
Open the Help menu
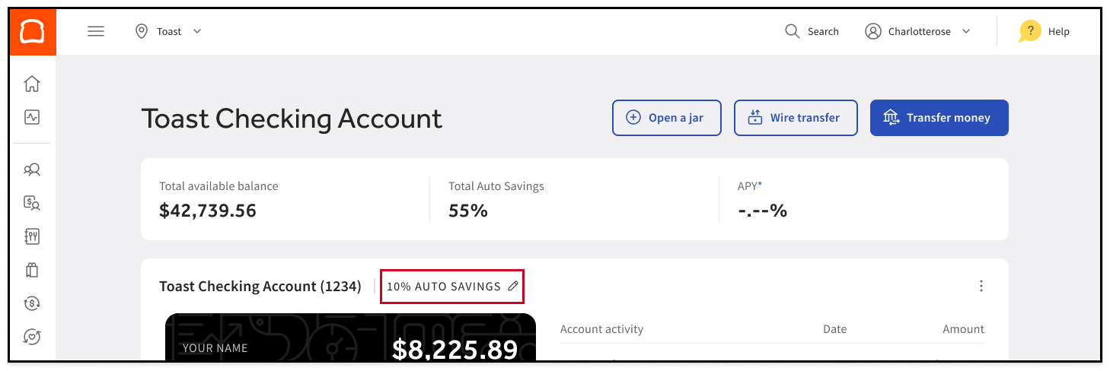coord(1045,32)
